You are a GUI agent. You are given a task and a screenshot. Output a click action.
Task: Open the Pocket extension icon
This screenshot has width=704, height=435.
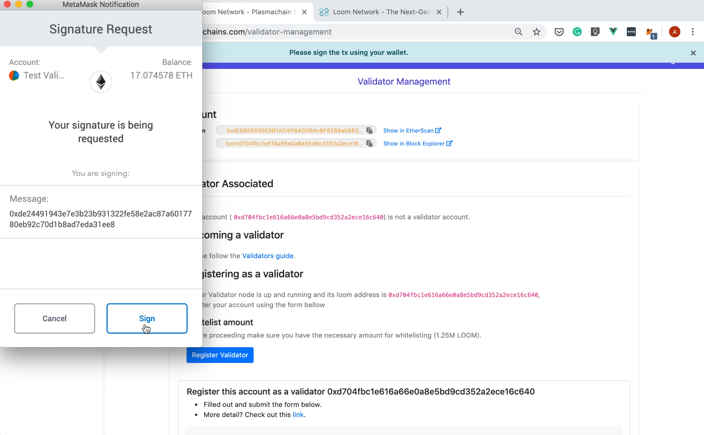(x=559, y=32)
